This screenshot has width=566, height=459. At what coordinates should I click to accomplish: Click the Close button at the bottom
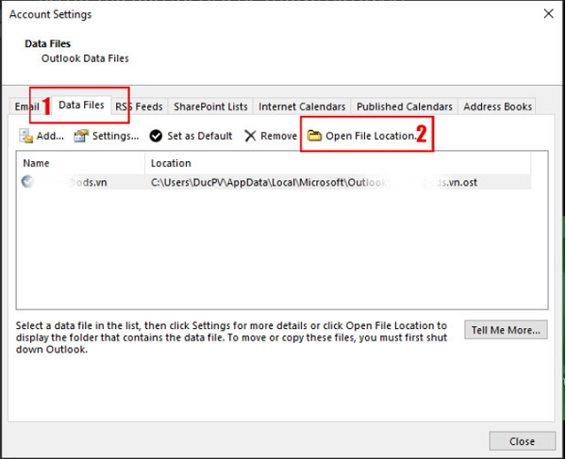click(522, 441)
